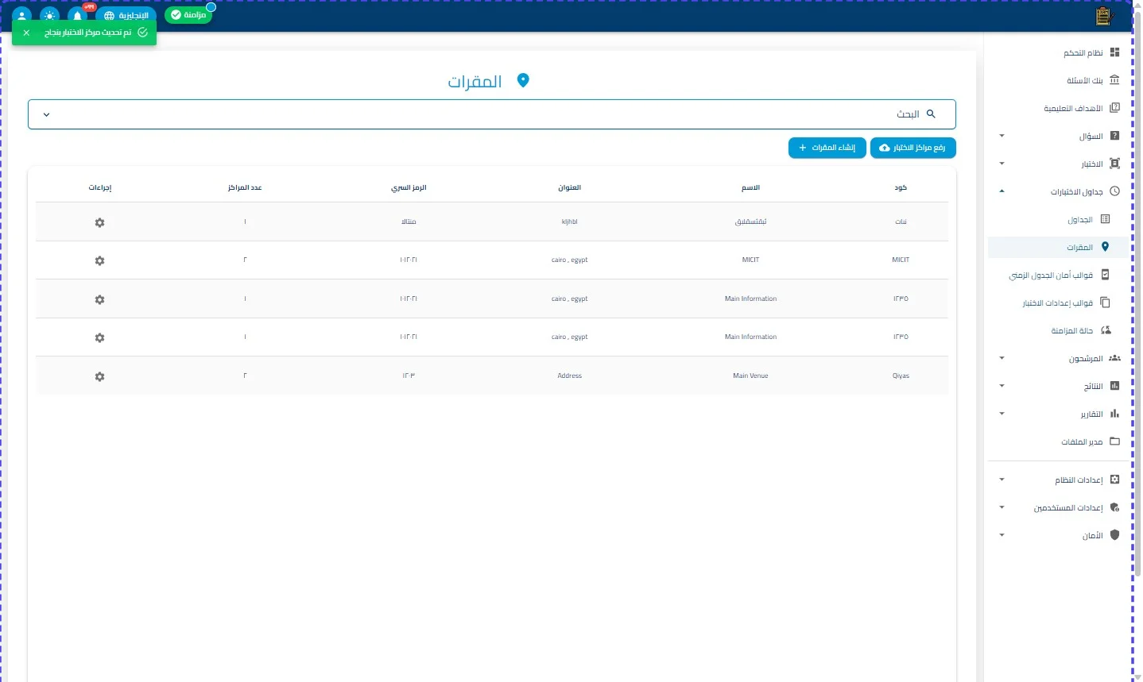This screenshot has width=1143, height=682.
Task: Sort by الاسم column header
Action: (750, 187)
